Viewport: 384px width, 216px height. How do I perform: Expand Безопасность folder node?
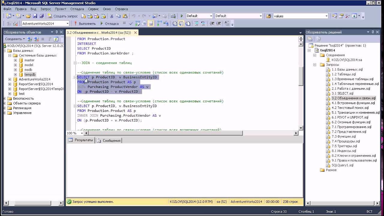click(4, 98)
